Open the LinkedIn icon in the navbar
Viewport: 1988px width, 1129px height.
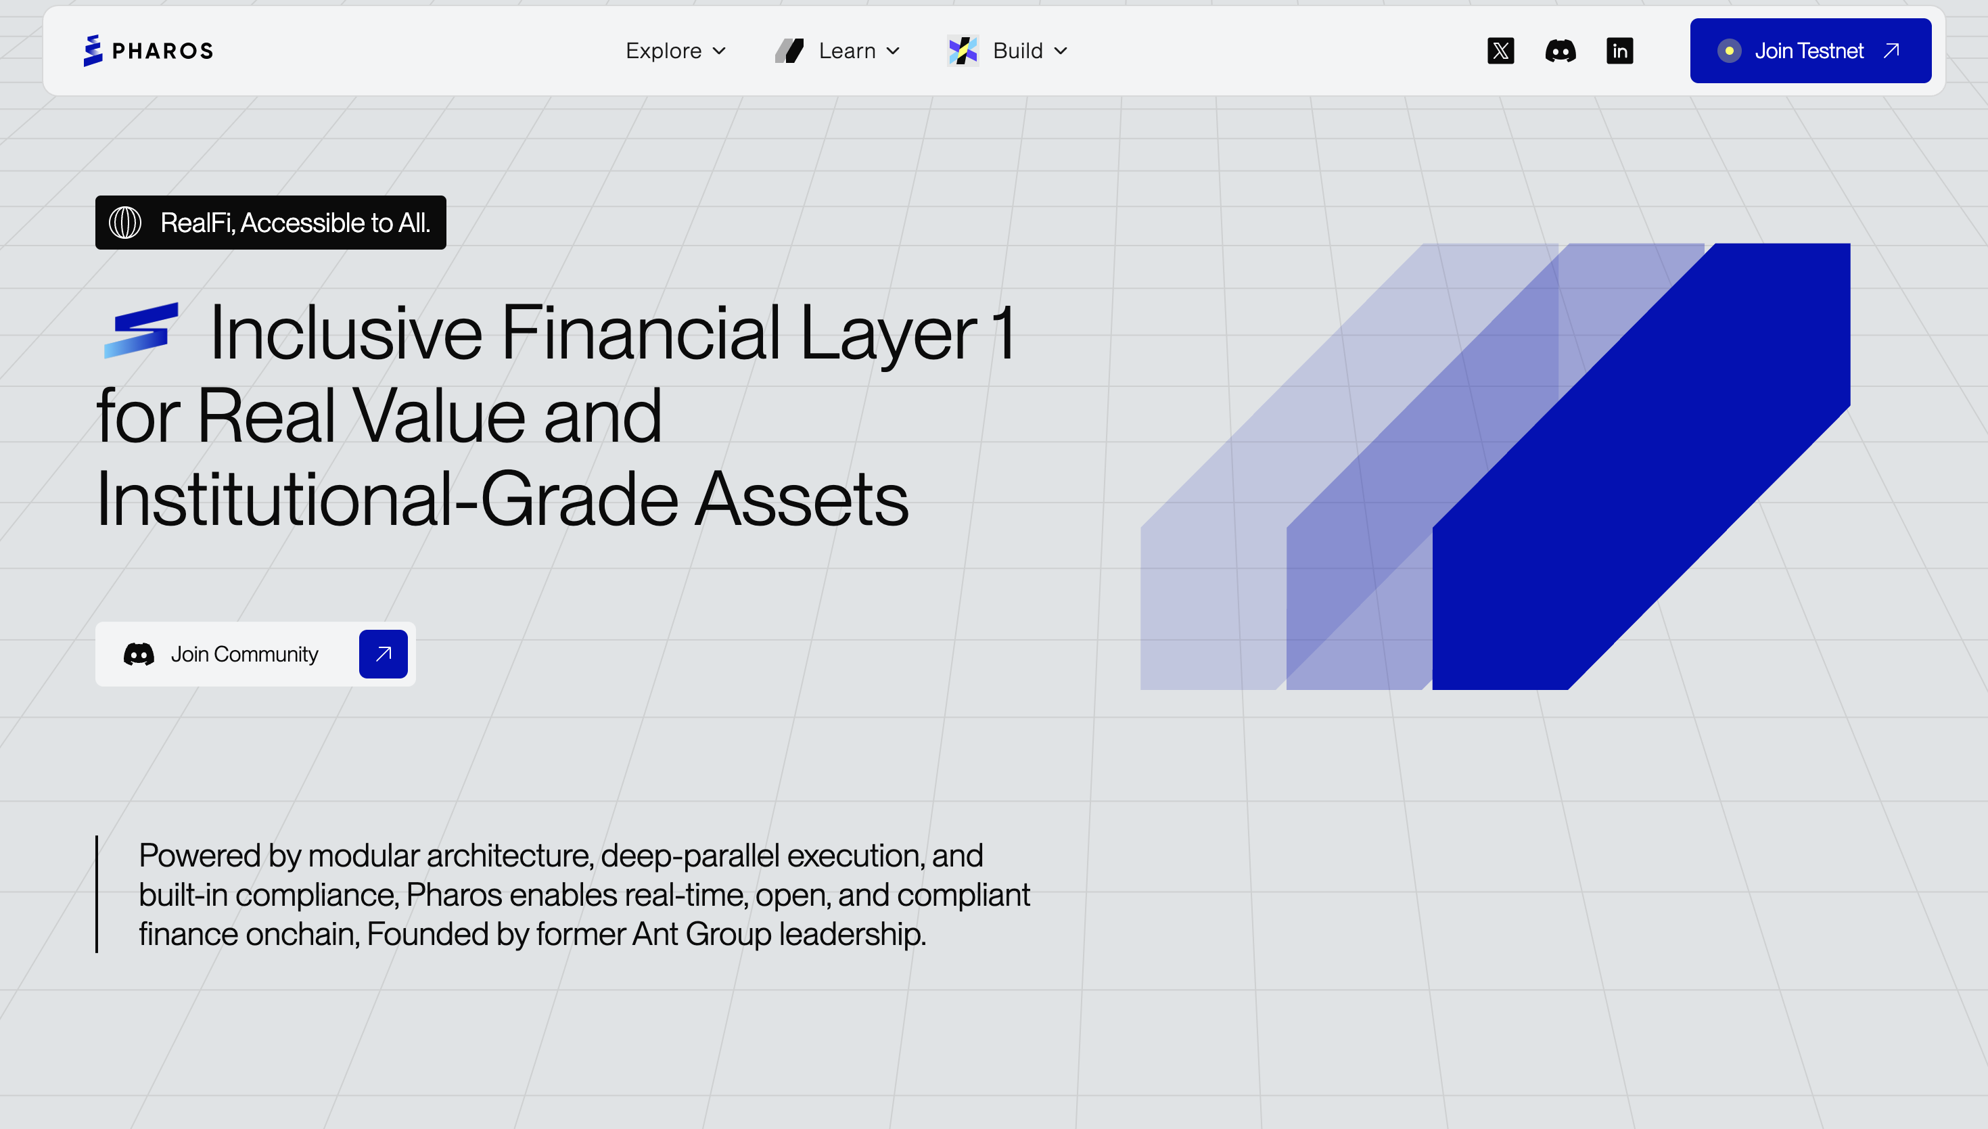pos(1620,51)
